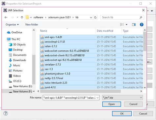This screenshot has height=120, width=156.
Task: Click horizontal scrollbar left arrow
Action: [x=38, y=91]
